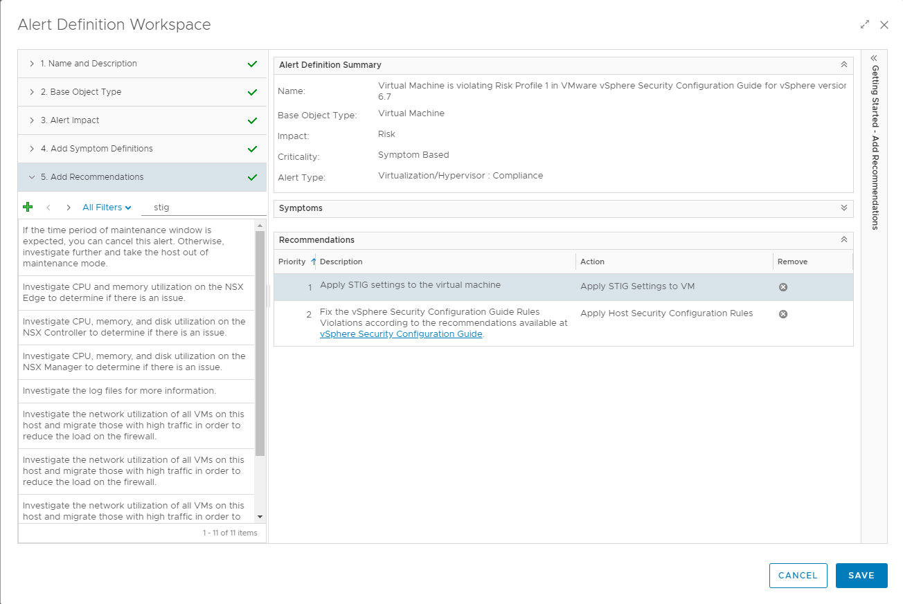Image resolution: width=903 pixels, height=604 pixels.
Task: Open step 1 Name and Description
Action: pos(89,64)
